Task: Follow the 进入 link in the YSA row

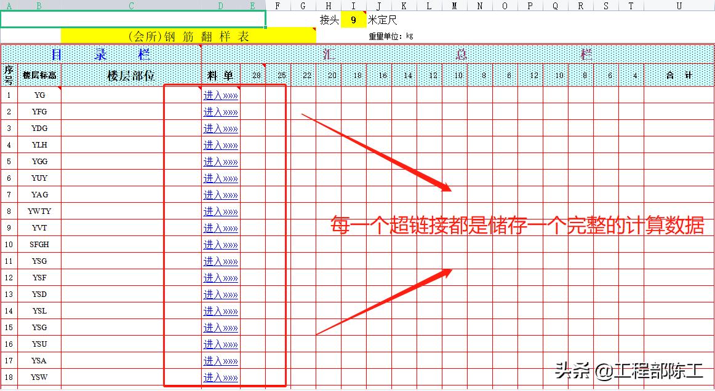Action: pyautogui.click(x=220, y=361)
